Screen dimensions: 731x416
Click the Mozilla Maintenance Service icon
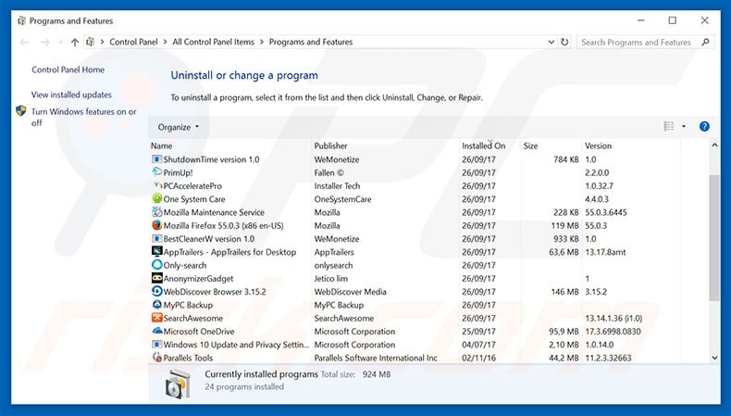click(x=157, y=212)
